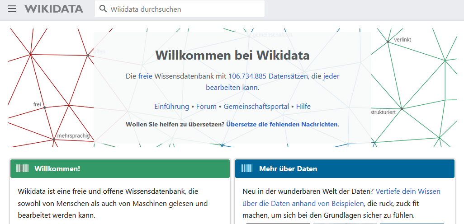Open the Hilfe link
Image resolution: width=464 pixels, height=224 pixels.
click(x=303, y=107)
